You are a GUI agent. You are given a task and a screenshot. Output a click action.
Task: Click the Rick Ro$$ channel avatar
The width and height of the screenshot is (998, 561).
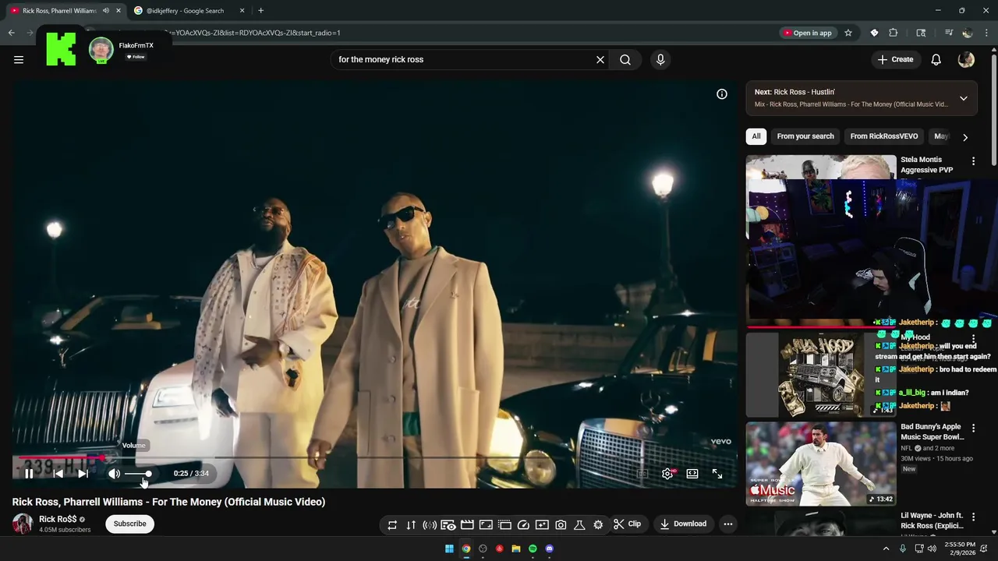pos(23,524)
